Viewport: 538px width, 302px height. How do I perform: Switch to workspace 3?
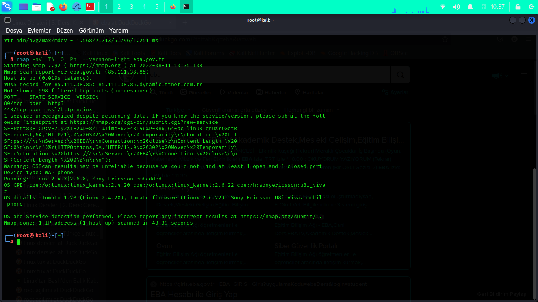pyautogui.click(x=132, y=7)
